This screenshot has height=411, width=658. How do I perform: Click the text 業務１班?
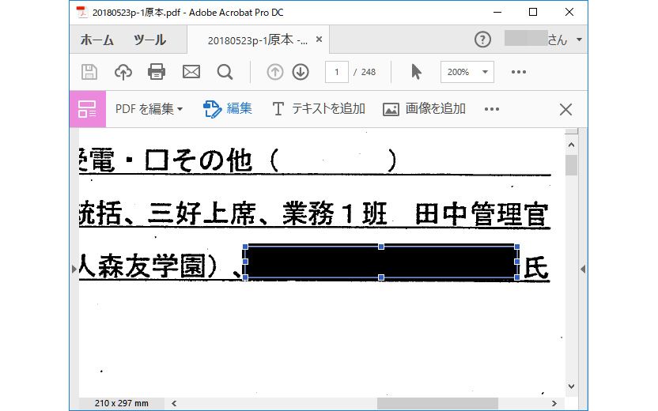click(335, 214)
